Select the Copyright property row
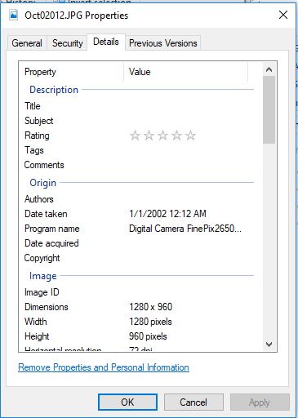The width and height of the screenshot is (298, 418). point(136,258)
